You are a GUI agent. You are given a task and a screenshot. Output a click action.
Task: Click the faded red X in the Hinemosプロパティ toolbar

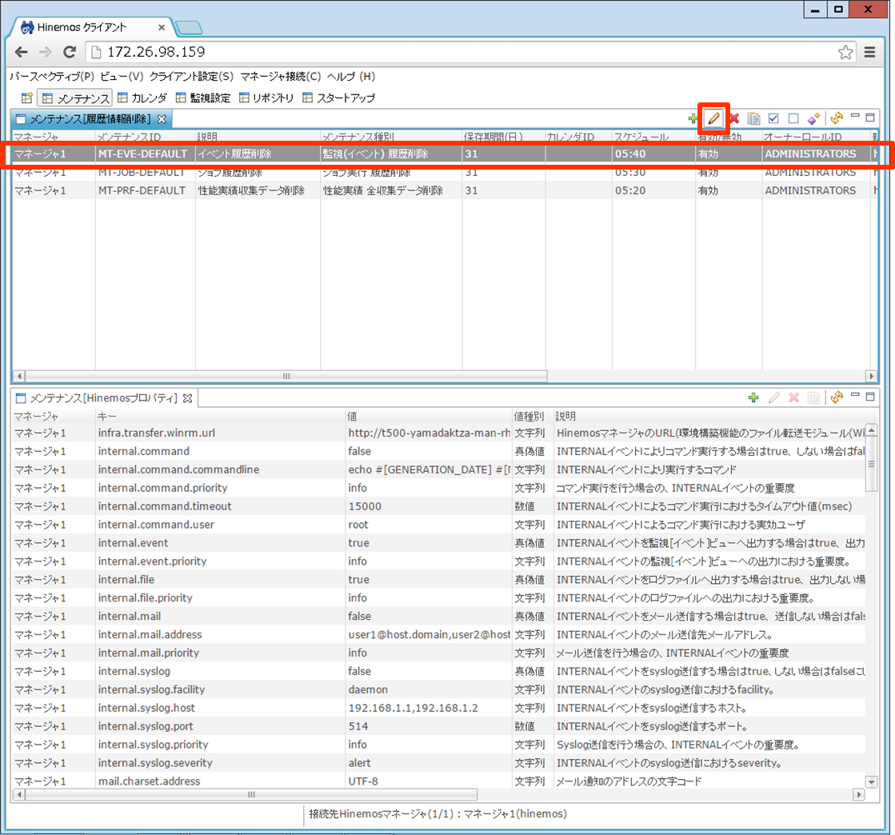point(794,398)
